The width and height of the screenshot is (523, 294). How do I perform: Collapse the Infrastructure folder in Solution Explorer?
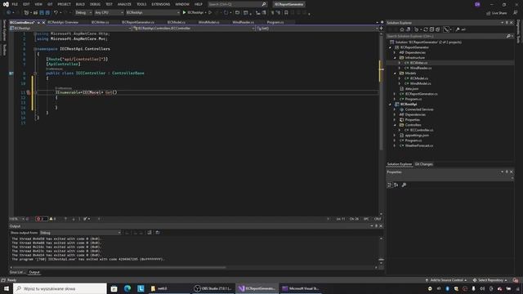click(396, 58)
